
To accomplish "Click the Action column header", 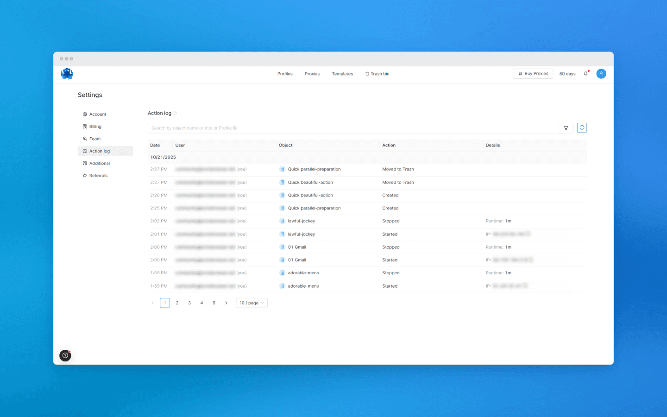I will (389, 145).
